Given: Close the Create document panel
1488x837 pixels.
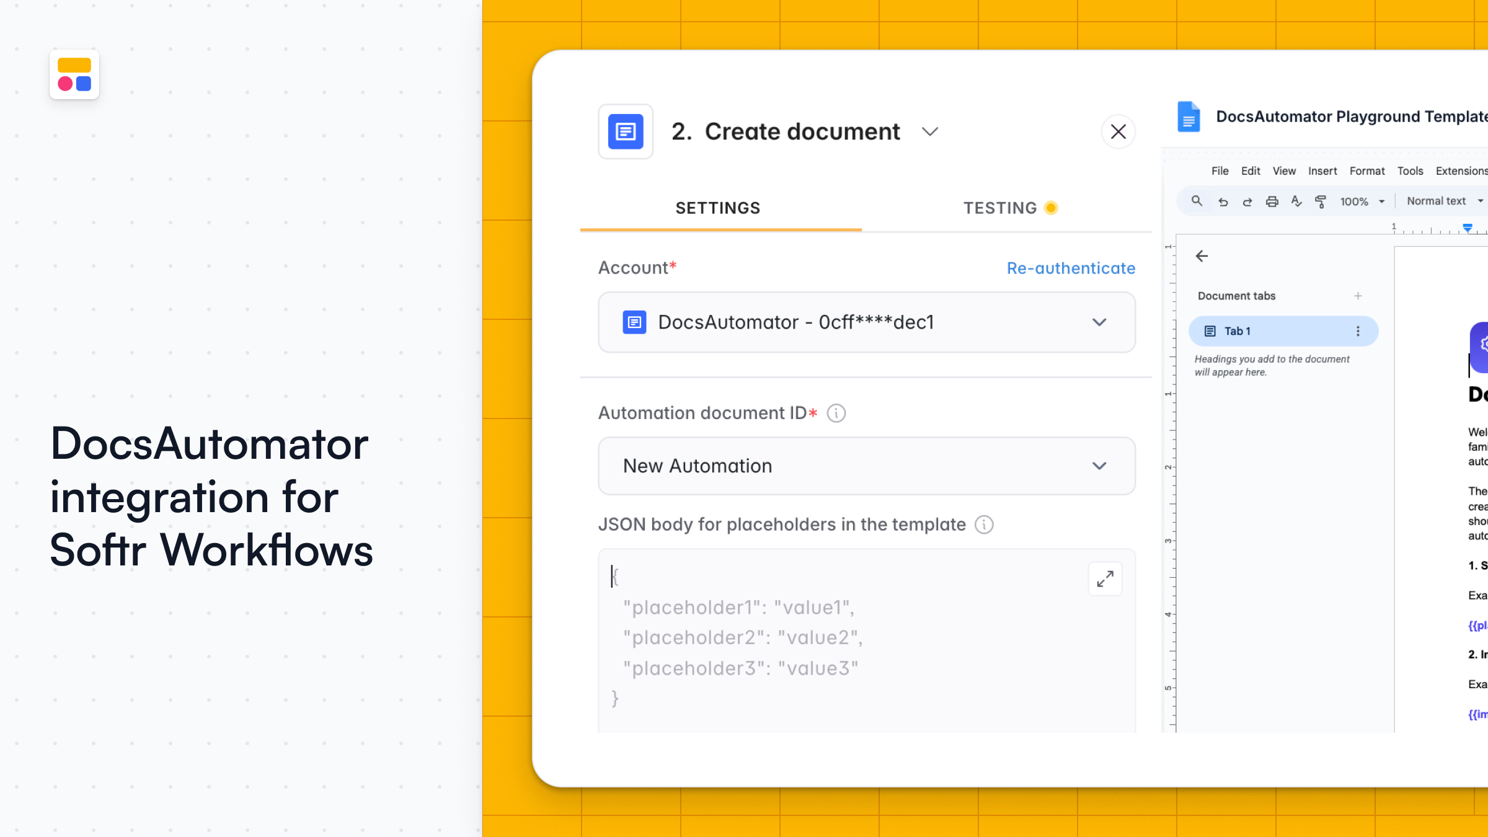Looking at the screenshot, I should tap(1118, 131).
